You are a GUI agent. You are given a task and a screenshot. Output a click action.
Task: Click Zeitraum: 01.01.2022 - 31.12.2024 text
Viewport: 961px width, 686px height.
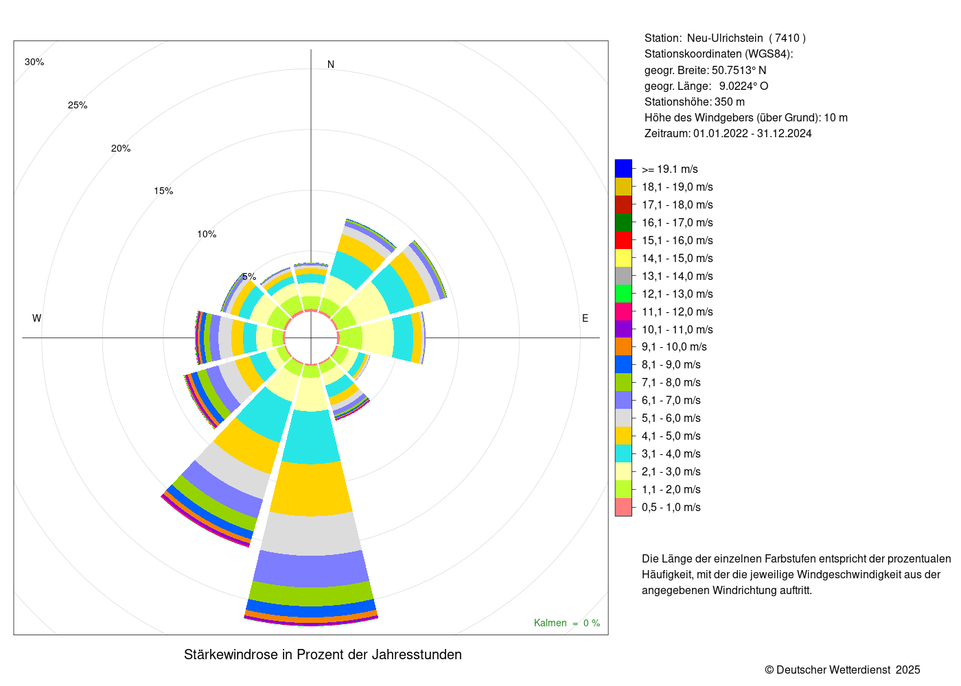[x=728, y=133]
